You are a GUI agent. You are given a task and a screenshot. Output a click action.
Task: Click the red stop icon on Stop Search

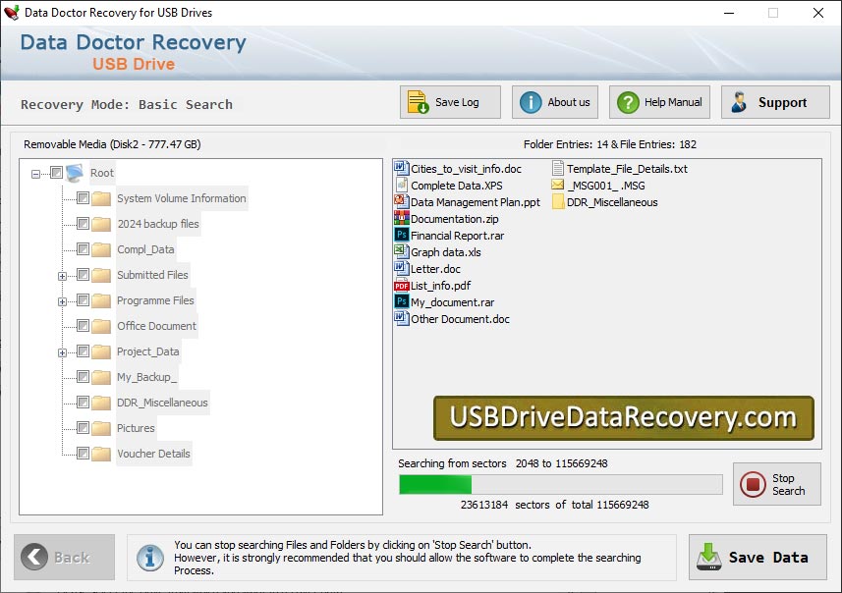point(751,483)
